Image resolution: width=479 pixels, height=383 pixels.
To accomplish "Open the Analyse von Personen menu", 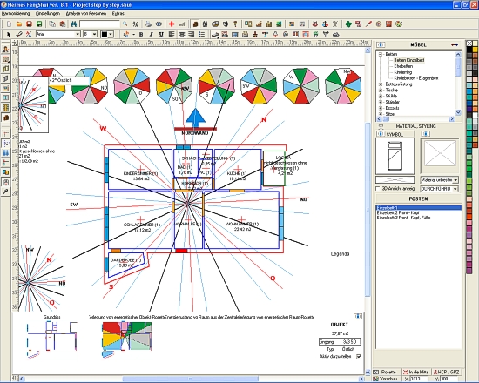I will tap(86, 13).
